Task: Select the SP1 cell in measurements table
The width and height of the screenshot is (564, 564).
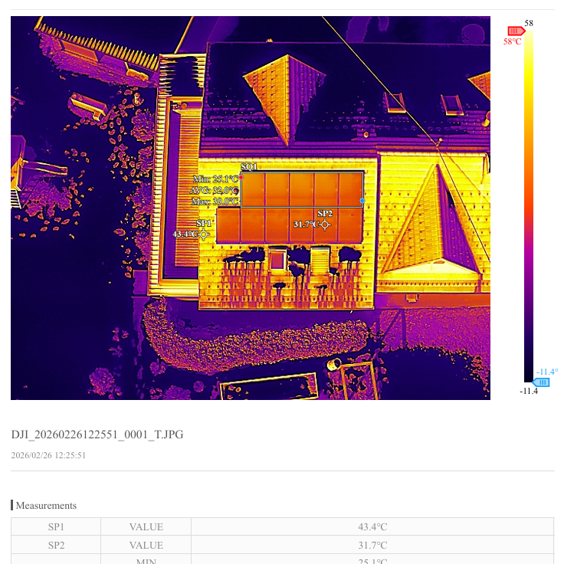Action: (56, 526)
